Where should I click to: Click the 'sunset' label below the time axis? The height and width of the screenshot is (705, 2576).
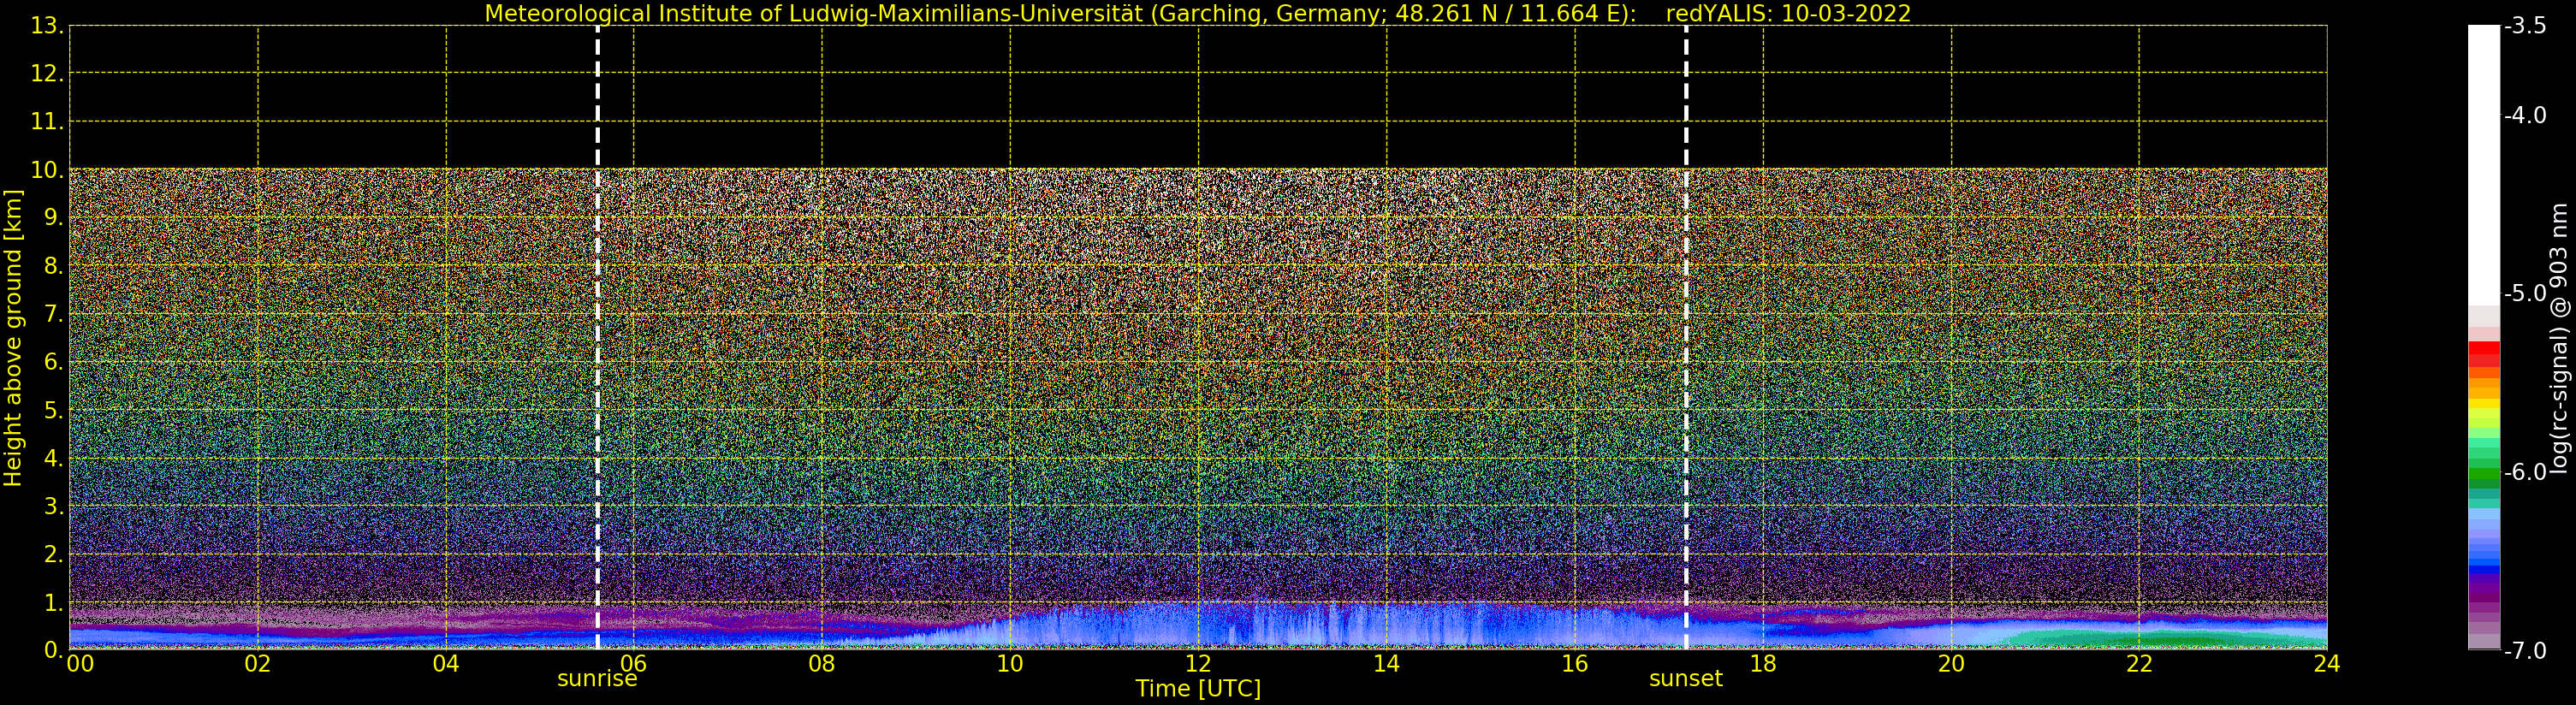click(1686, 679)
